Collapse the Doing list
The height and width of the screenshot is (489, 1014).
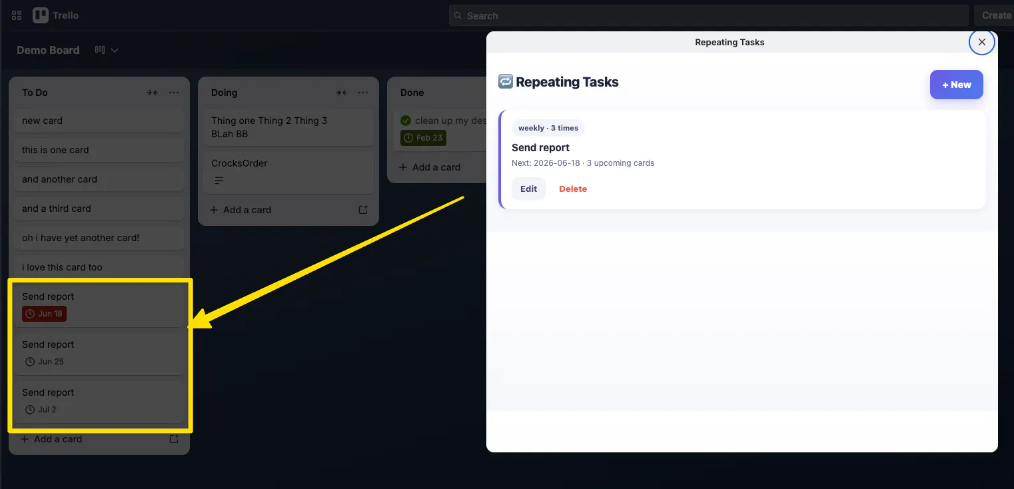pyautogui.click(x=342, y=93)
